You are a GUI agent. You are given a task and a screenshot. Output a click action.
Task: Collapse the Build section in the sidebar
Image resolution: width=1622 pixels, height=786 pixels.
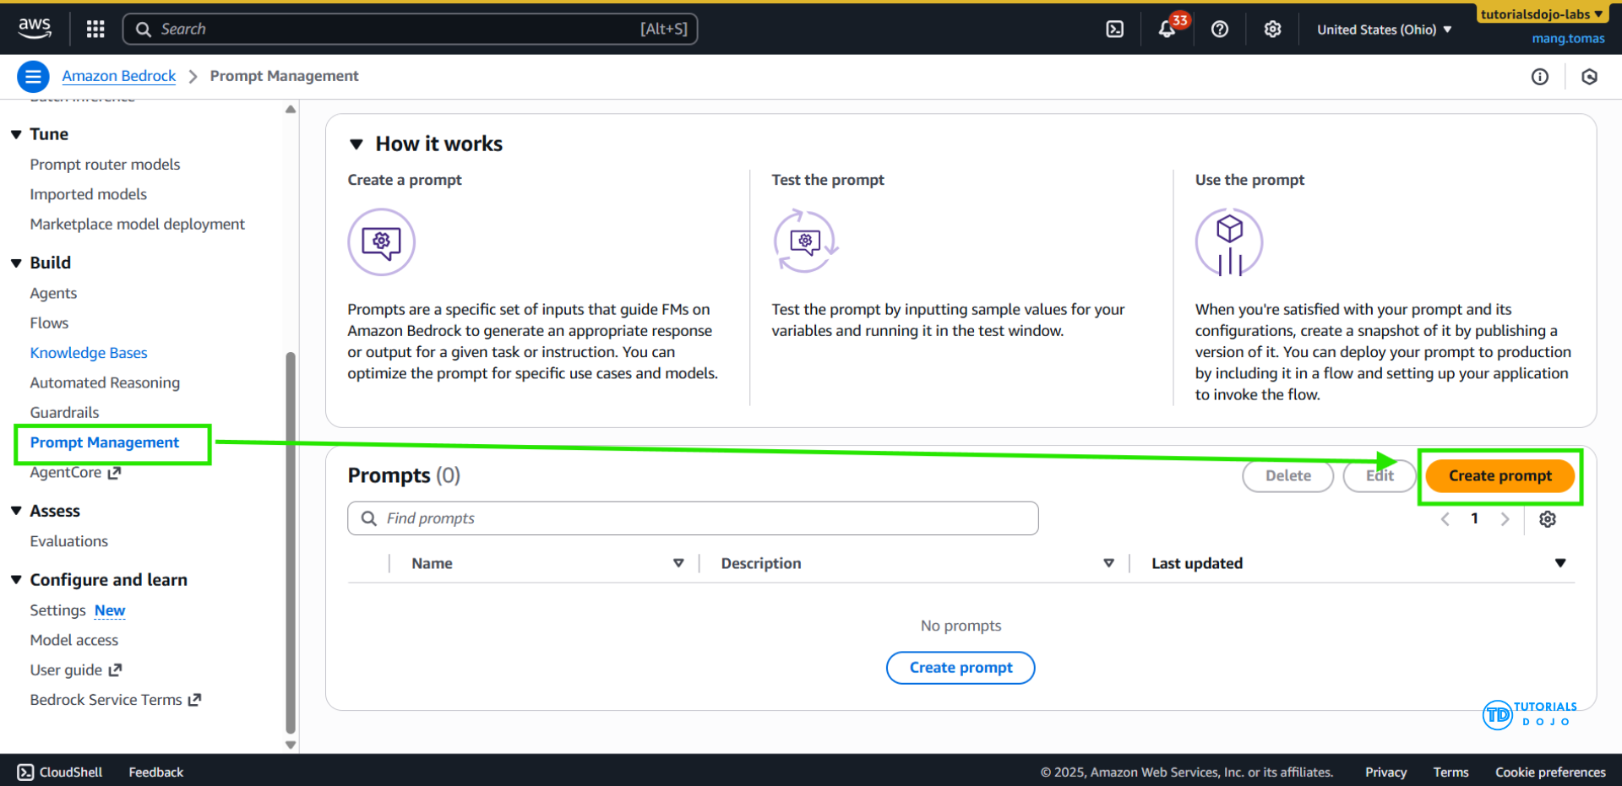[x=16, y=263]
